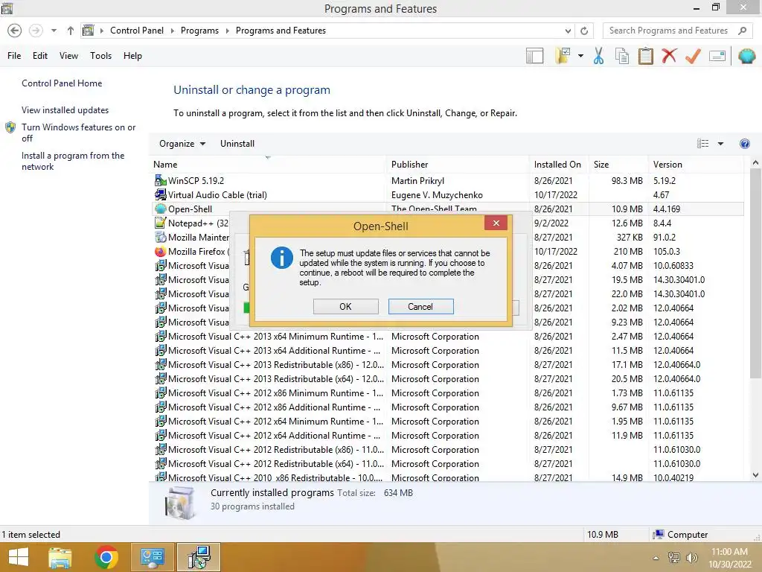Click the orange checkmark Properties icon
The height and width of the screenshot is (572, 762).
tap(693, 56)
